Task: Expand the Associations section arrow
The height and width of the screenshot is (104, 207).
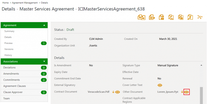Action: (44, 62)
